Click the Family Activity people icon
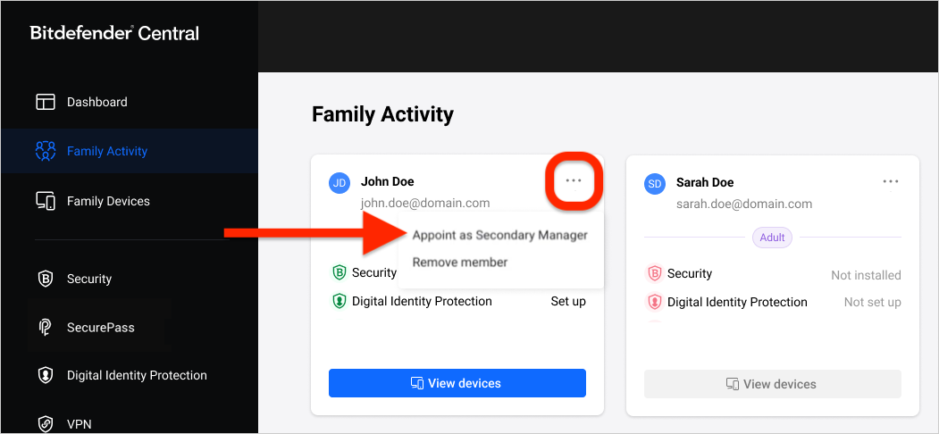The width and height of the screenshot is (939, 434). (x=46, y=151)
